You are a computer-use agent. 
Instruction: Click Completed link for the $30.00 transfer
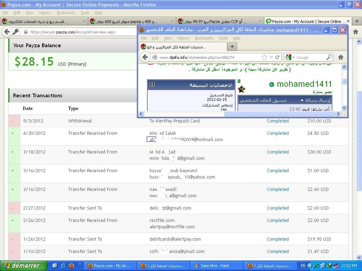pos(278,152)
